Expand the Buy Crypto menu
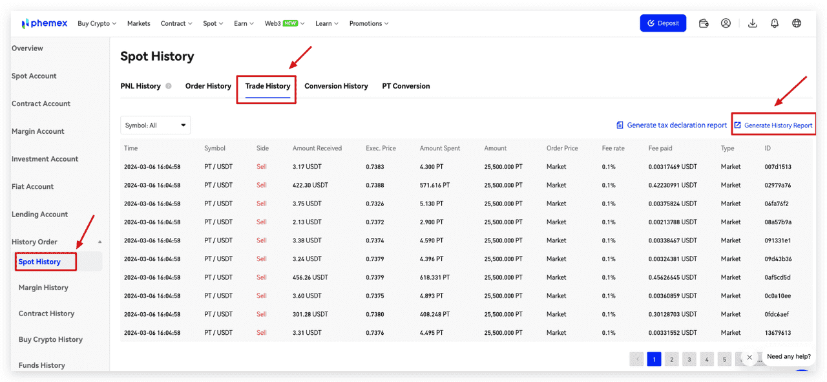The width and height of the screenshot is (827, 382). 97,23
